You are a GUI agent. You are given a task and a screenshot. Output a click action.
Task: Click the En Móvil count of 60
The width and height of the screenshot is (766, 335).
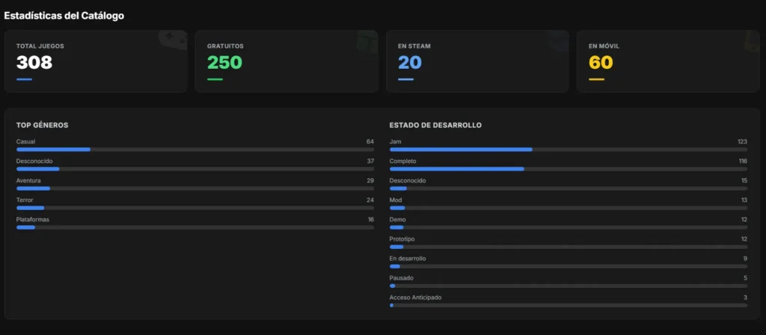click(601, 63)
